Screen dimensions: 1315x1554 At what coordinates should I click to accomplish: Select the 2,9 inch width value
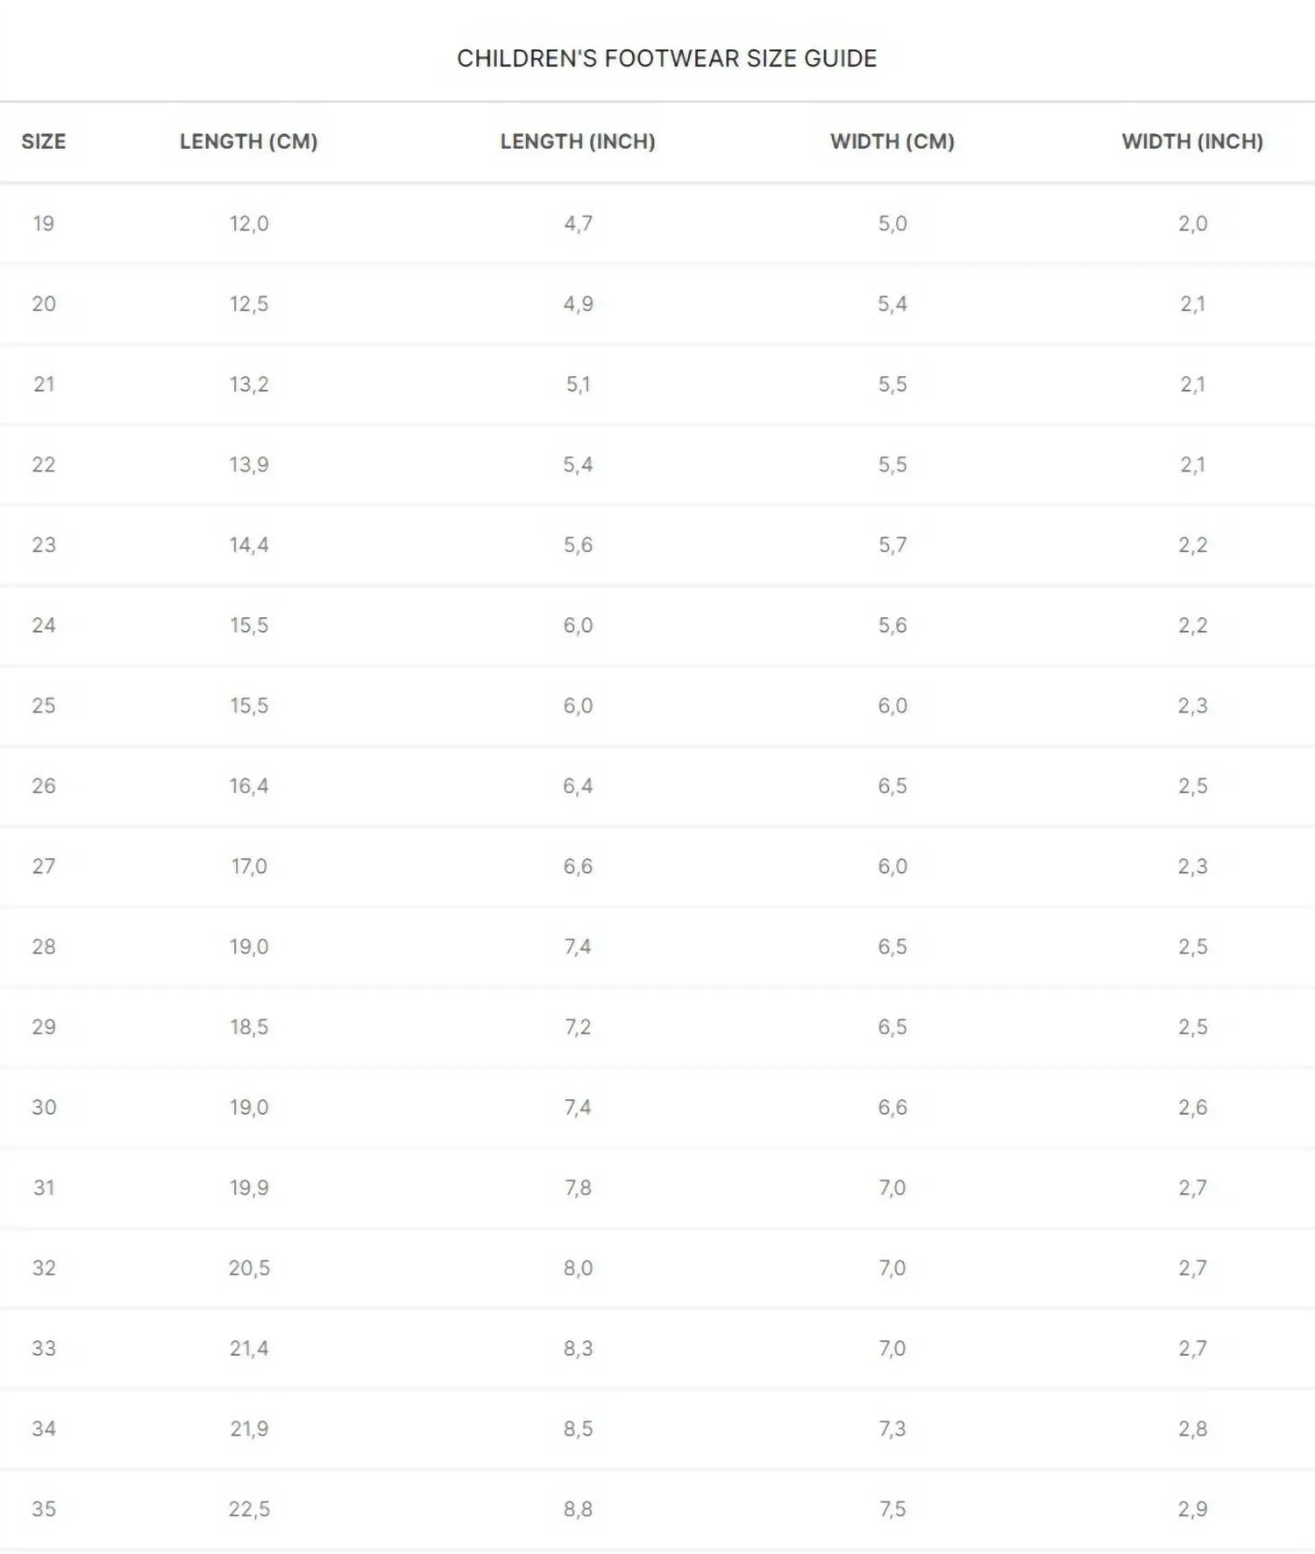pos(1192,1509)
